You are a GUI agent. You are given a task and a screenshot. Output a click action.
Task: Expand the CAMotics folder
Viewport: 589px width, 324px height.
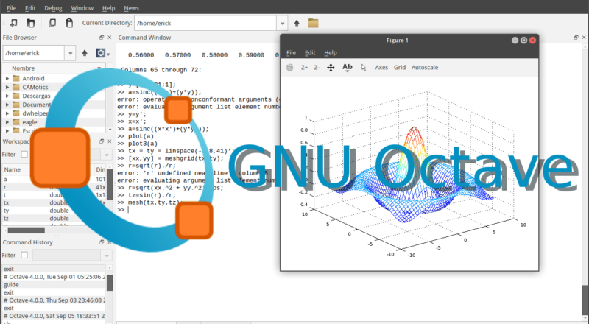7,87
